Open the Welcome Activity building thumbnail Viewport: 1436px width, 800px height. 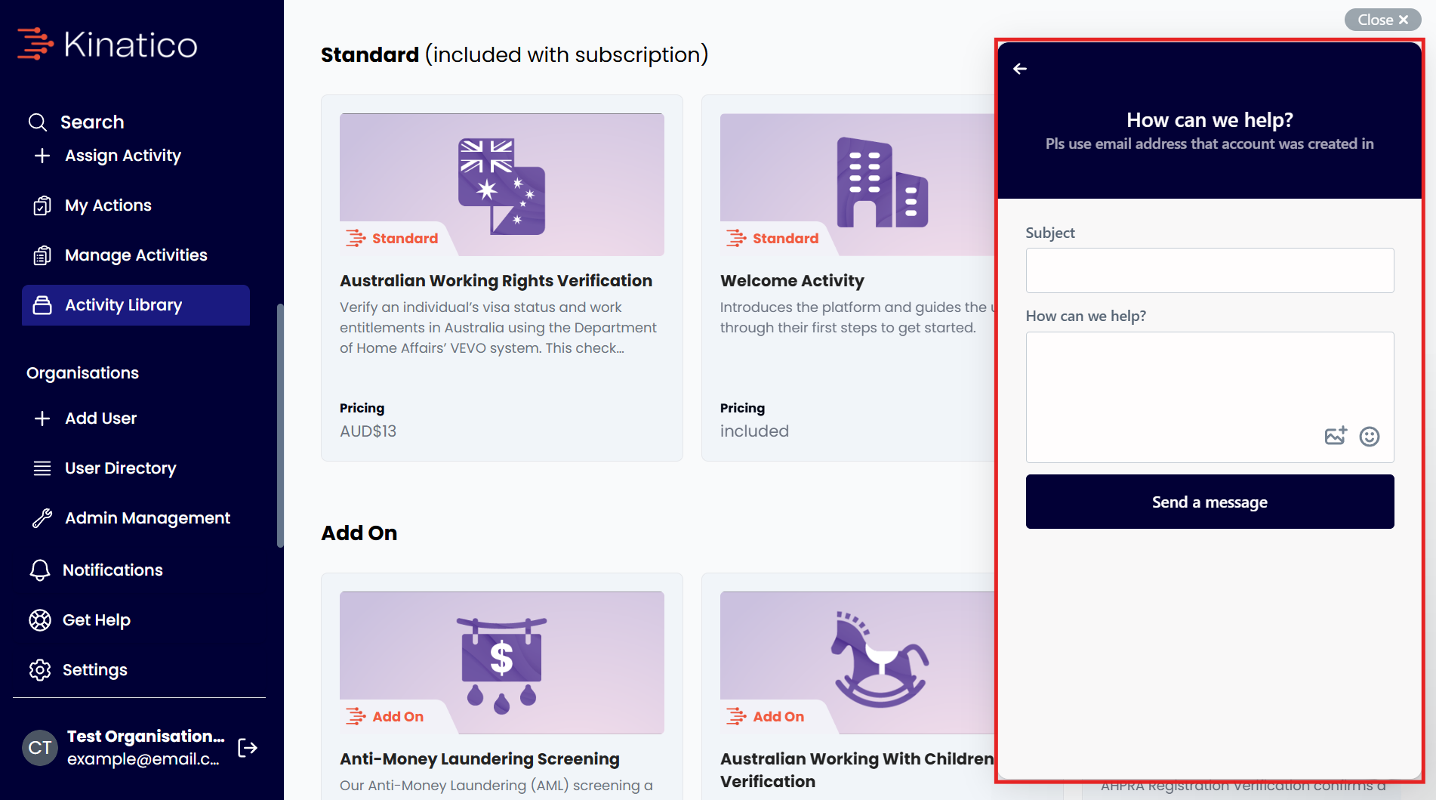858,185
